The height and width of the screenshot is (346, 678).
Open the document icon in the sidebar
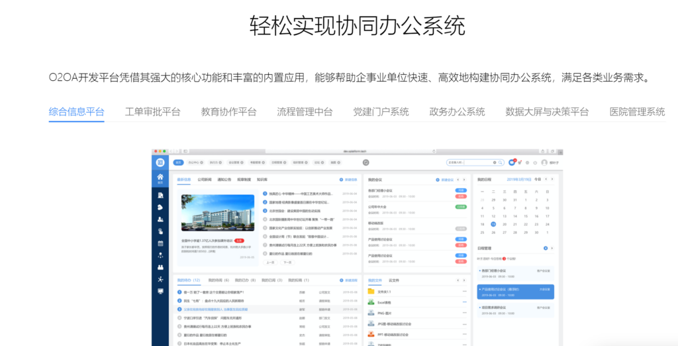(x=160, y=196)
